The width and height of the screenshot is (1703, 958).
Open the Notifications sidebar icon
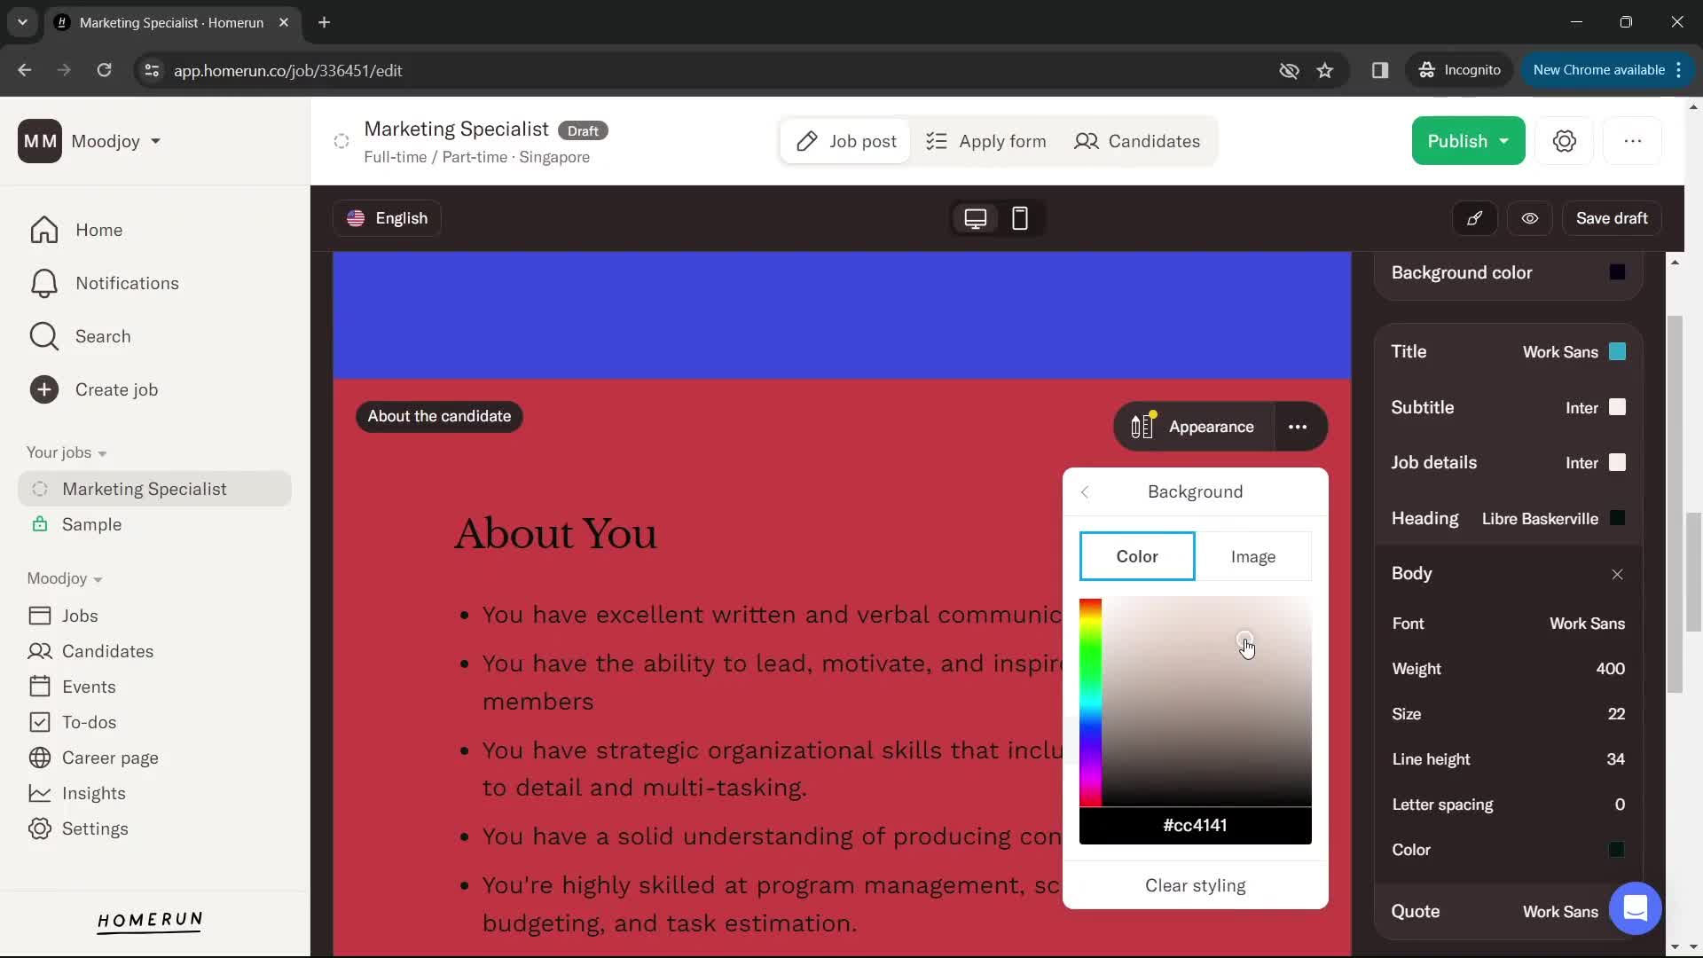pyautogui.click(x=42, y=283)
